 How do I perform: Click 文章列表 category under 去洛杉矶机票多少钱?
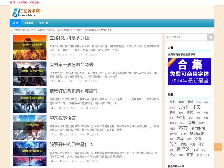point(93,55)
